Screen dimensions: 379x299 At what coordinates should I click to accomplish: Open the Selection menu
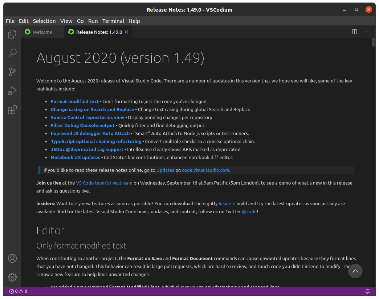coord(44,21)
